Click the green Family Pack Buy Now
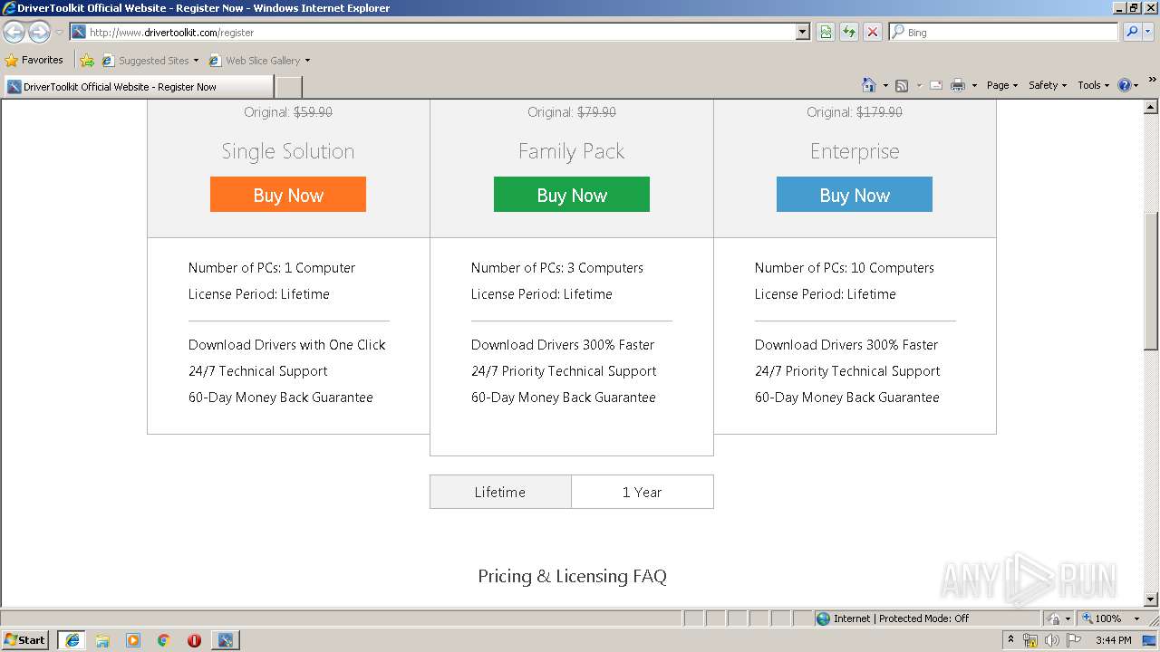The image size is (1160, 652). (x=572, y=195)
